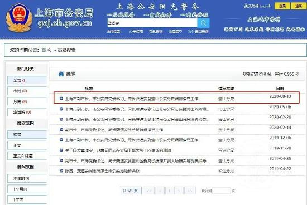Click bullet icon of the 2020-02-14 result
The width and height of the screenshot is (307, 205).
point(61,130)
